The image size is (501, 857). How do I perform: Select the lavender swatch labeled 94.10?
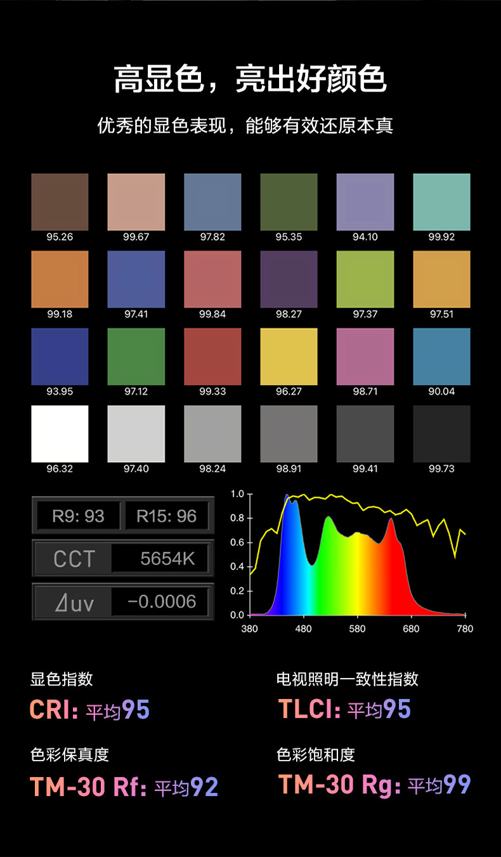(365, 202)
